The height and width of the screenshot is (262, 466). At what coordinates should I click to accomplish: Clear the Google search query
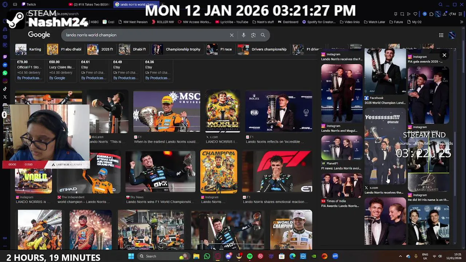click(232, 35)
